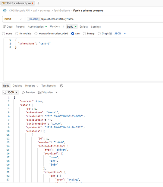The image size is (163, 187).
Task: Click the "description" line in response
Action: (x=39, y=120)
